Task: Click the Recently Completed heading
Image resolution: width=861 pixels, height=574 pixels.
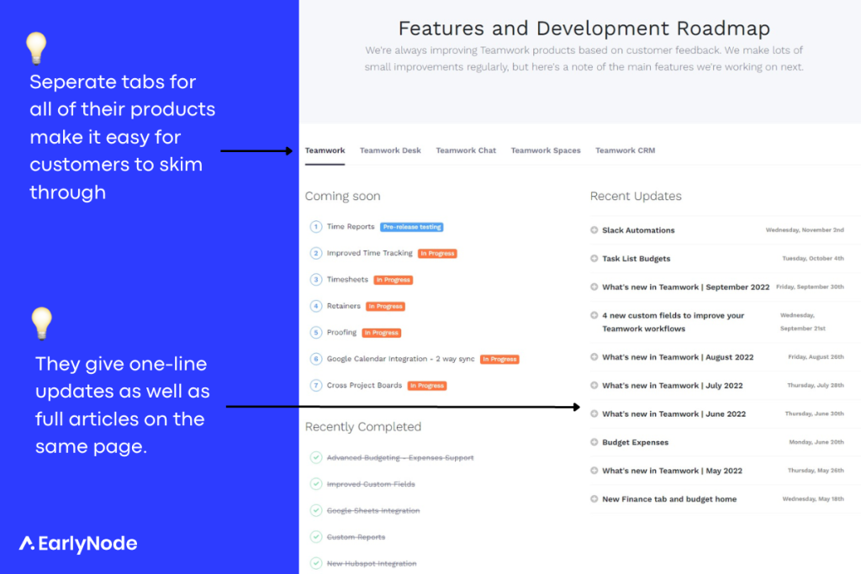Action: coord(363,427)
